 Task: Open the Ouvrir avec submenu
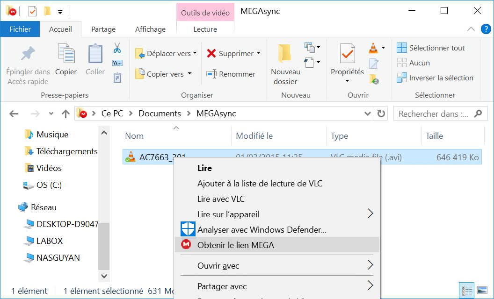coord(277,265)
